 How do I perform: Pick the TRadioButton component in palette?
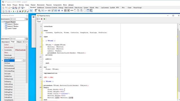pyautogui.click(x=62, y=11)
